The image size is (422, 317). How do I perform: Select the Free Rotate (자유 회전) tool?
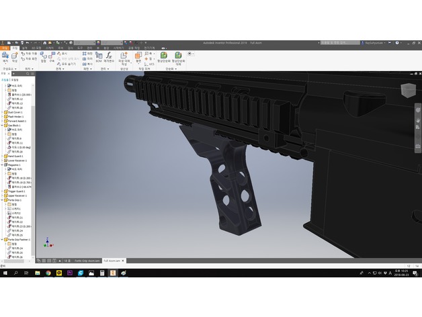[29, 58]
